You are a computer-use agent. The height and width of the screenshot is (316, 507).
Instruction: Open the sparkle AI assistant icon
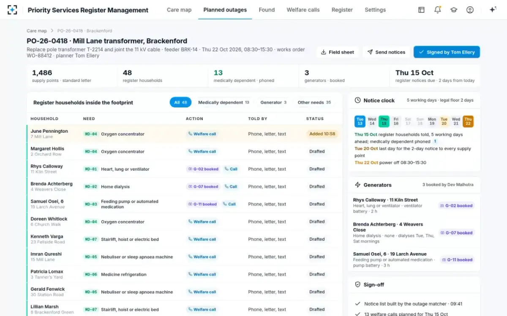pyautogui.click(x=493, y=10)
